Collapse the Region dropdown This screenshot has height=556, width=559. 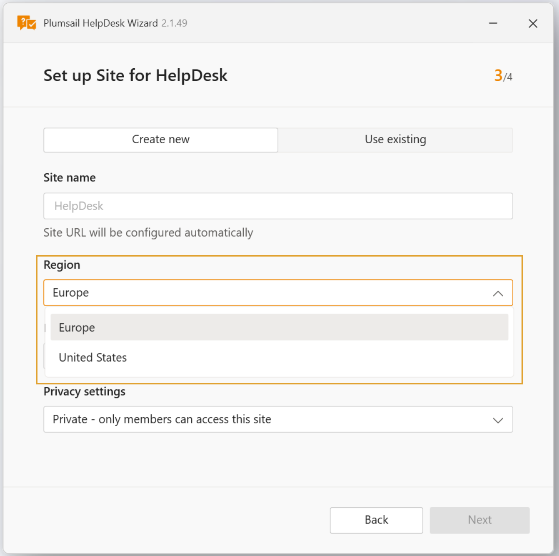coord(278,293)
